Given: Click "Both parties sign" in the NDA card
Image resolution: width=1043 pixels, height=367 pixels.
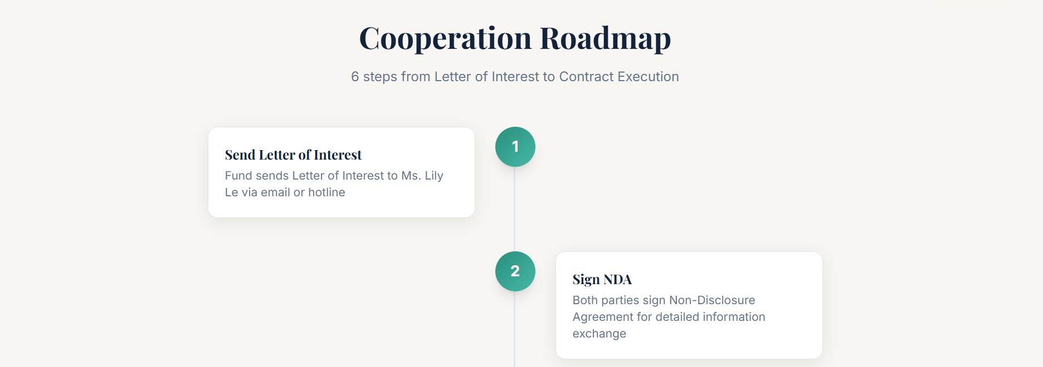Looking at the screenshot, I should (x=618, y=300).
